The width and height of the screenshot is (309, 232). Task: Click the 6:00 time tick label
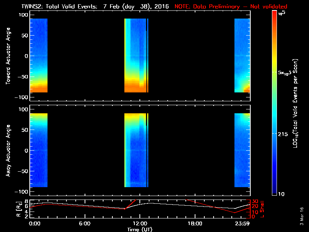pyautogui.click(x=85, y=224)
